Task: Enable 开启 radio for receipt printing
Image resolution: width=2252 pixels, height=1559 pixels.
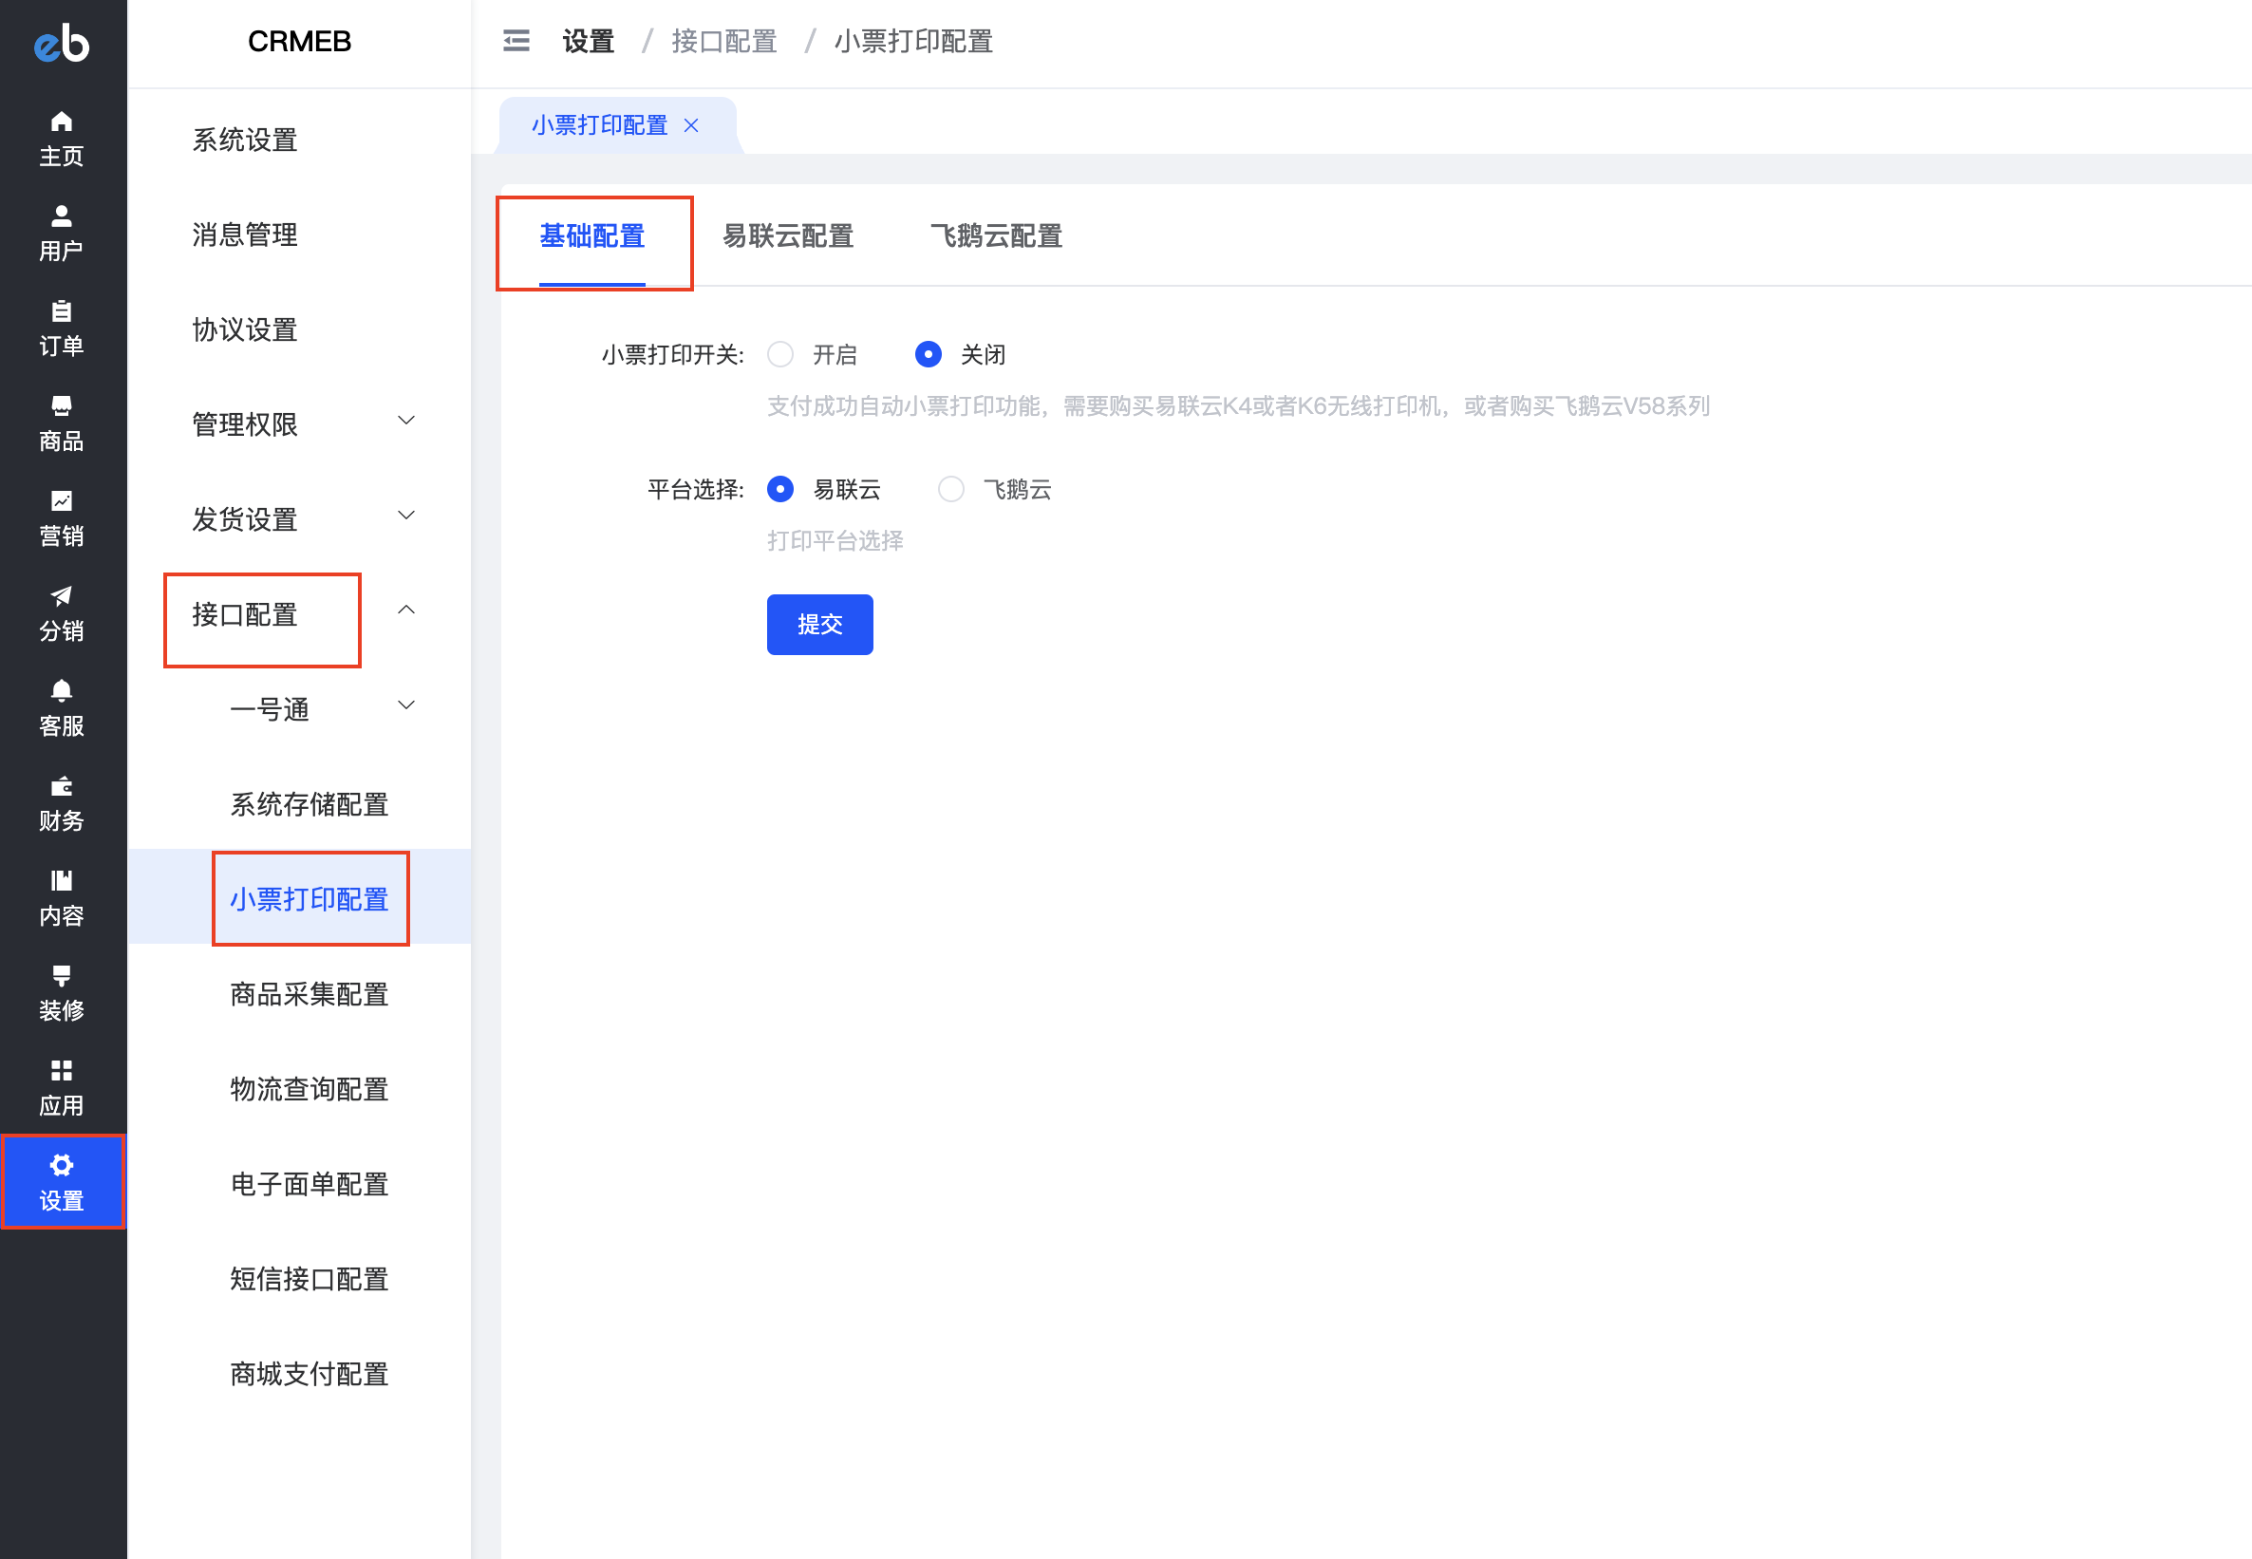Action: (x=779, y=354)
